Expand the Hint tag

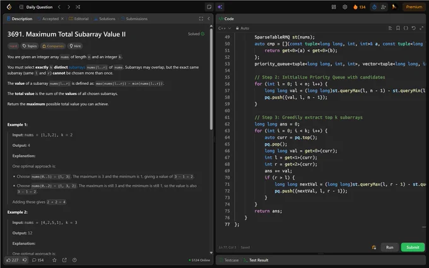(x=75, y=46)
